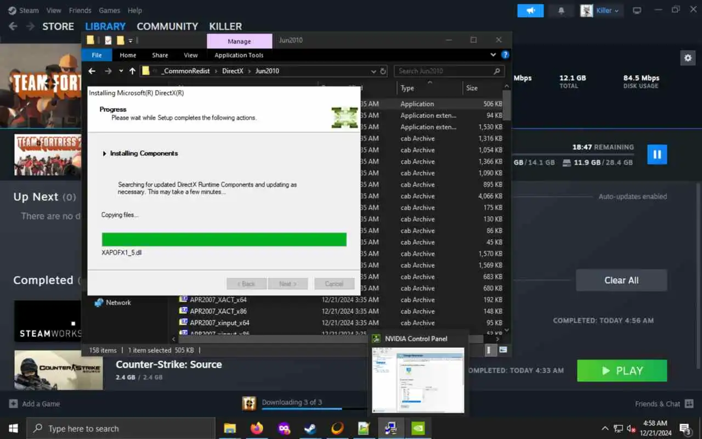Select Network in Explorer navigation pane
Image resolution: width=702 pixels, height=439 pixels.
pos(112,302)
